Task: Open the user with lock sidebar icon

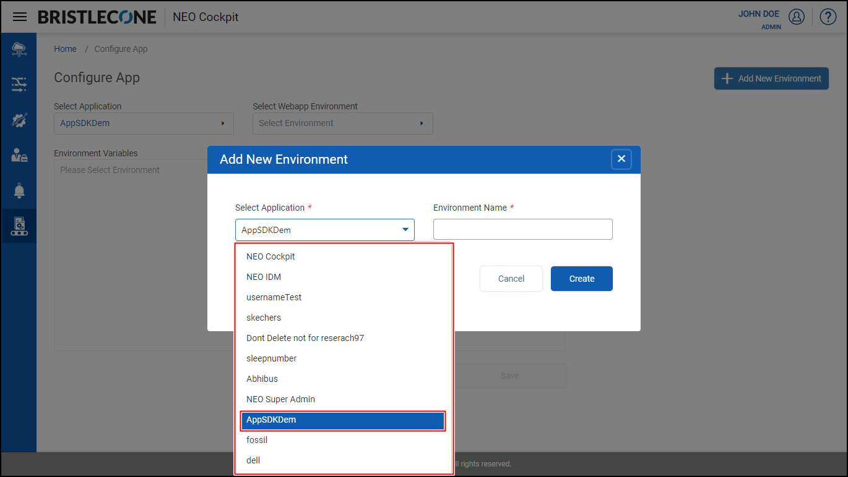Action: 19,155
